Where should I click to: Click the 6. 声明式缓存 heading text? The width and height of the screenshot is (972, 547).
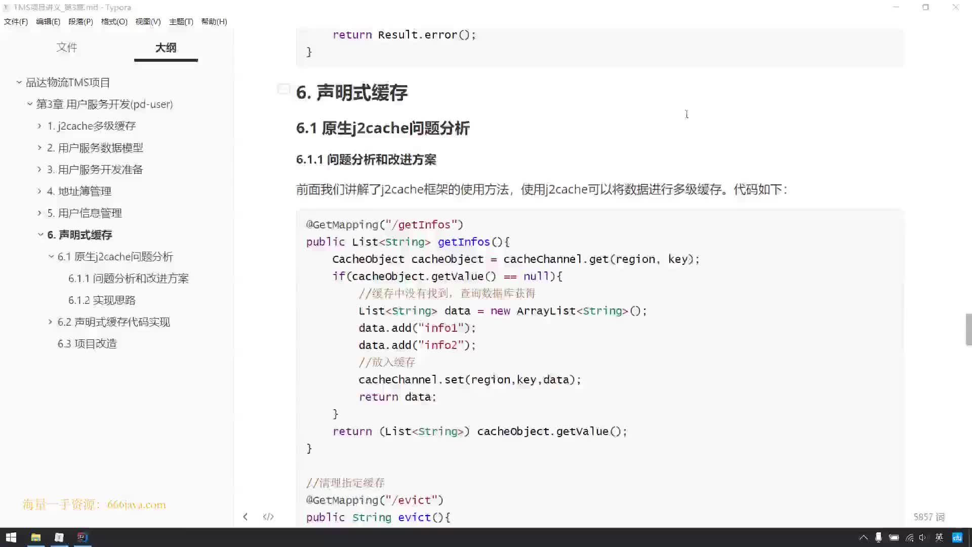point(352,92)
